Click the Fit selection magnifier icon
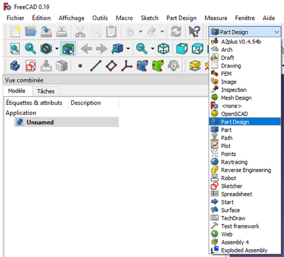Image resolution: width=284 pixels, height=257 pixels. 30,49
